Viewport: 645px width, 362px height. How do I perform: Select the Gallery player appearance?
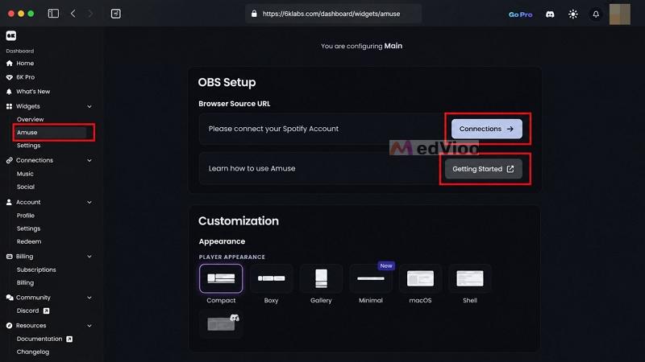click(x=321, y=278)
